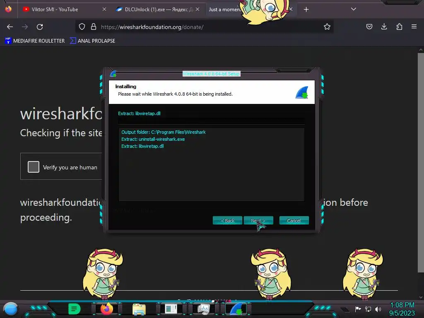
Task: Select the Output folder log line
Action: tap(163, 132)
